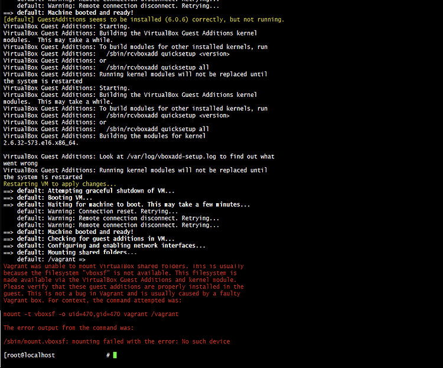
Task: Select the "/sbin/mount.vboxsf: mounting failed" error line
Action: (x=117, y=341)
